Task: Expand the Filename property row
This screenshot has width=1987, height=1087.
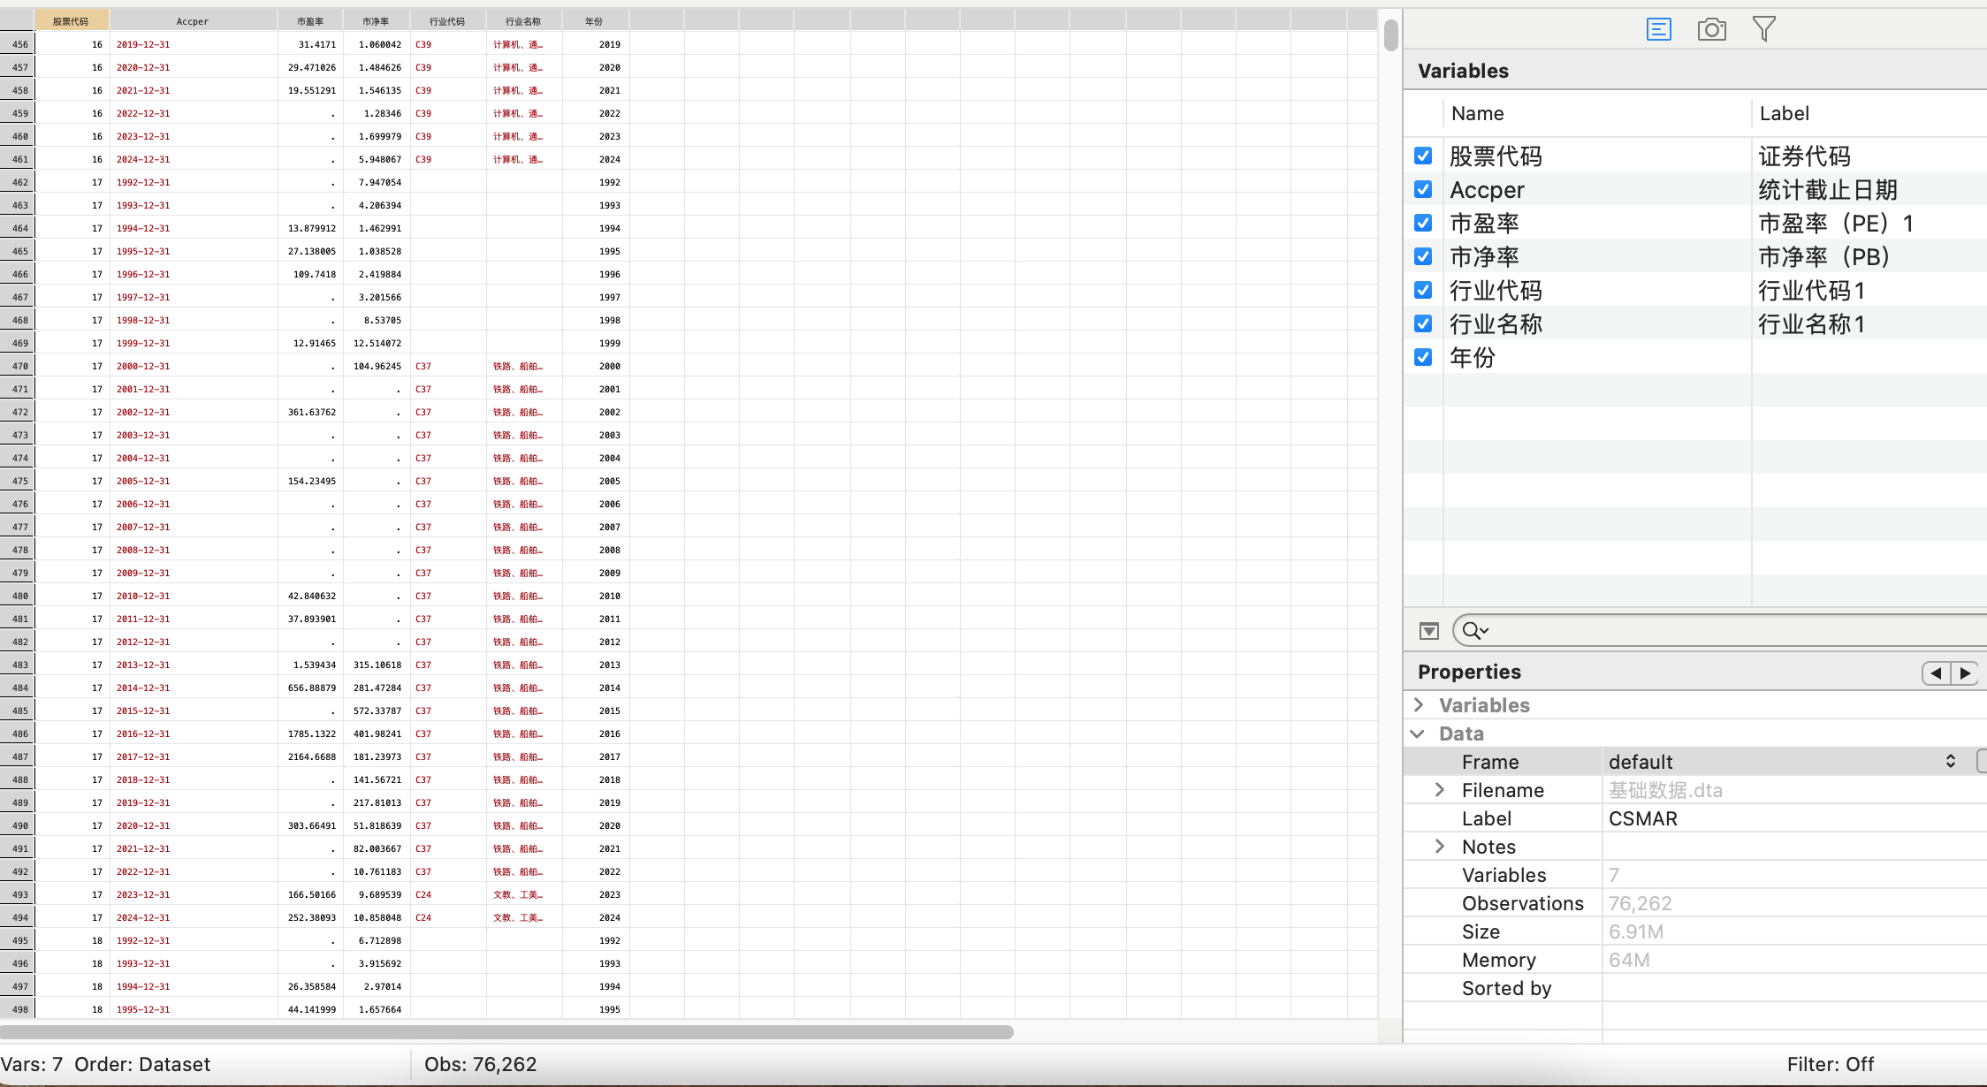Action: click(1440, 790)
